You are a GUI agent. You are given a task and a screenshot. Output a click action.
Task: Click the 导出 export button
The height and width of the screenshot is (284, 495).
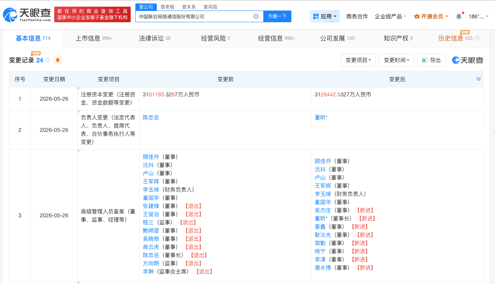431,60
